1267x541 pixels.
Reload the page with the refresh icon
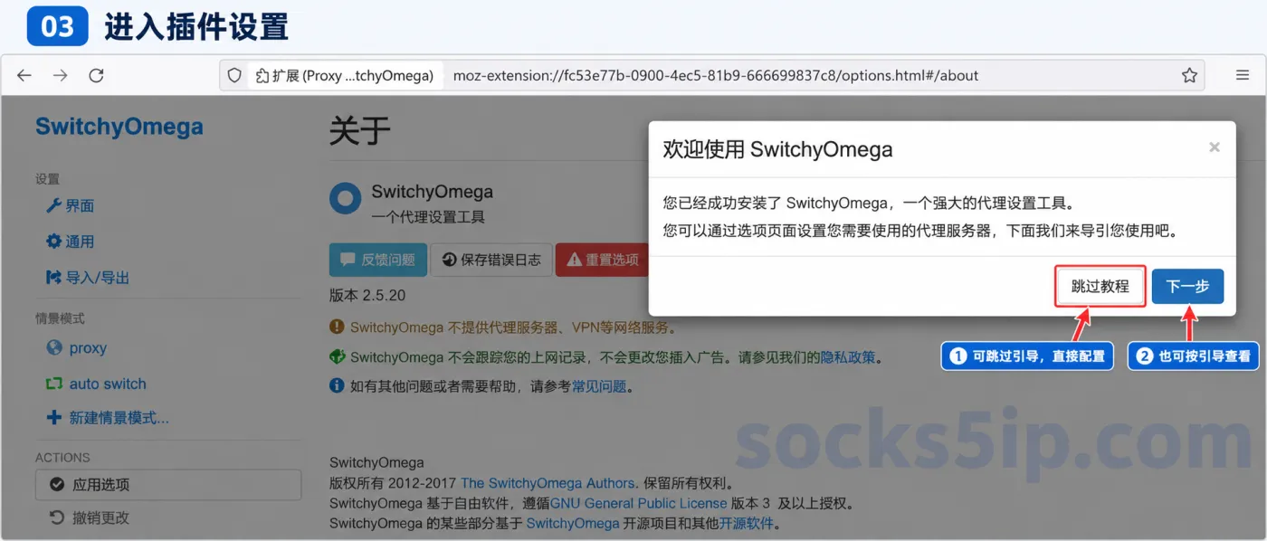pyautogui.click(x=96, y=76)
